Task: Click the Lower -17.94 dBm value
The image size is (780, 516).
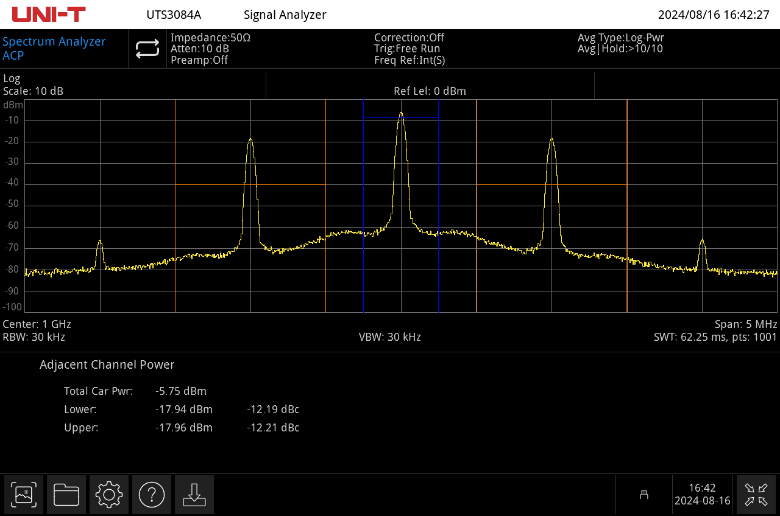Action: (184, 410)
